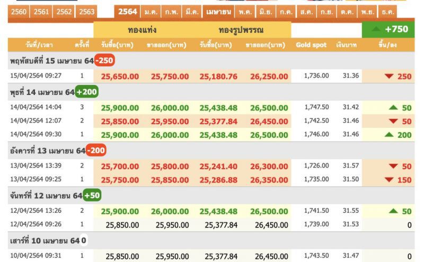The image size is (424, 262).
Task: Click the green +50 badge for 12 เมษายน
Action: click(x=92, y=195)
